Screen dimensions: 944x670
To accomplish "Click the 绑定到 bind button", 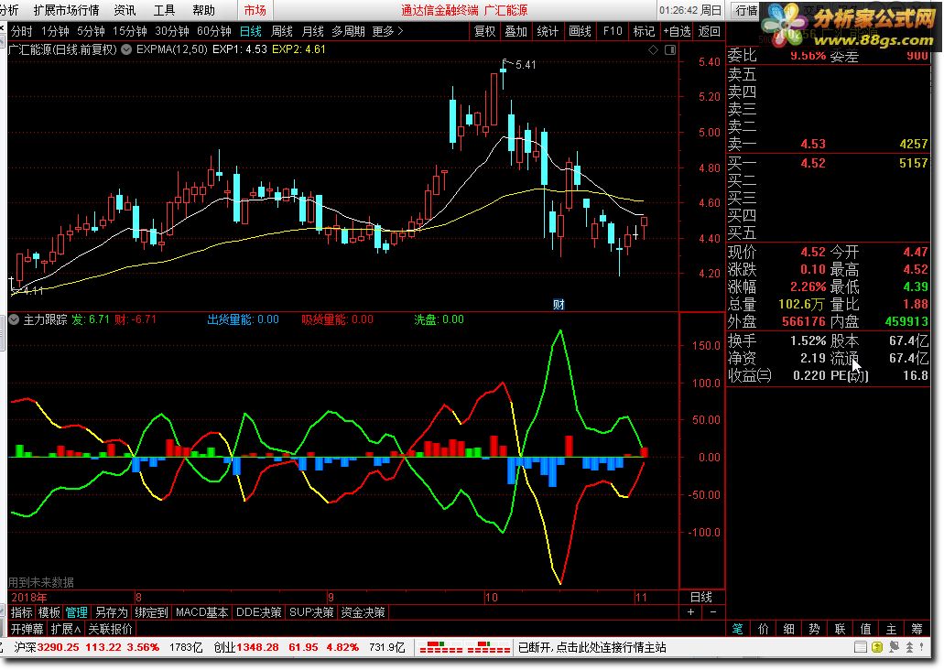I will pos(151,612).
